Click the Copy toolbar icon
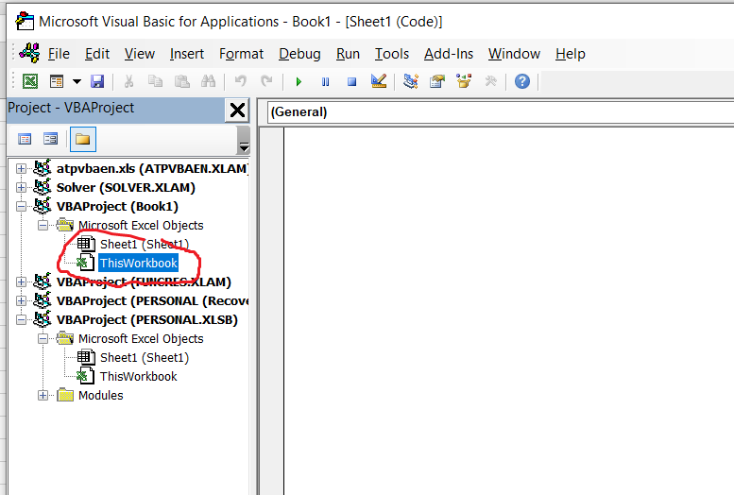 pos(155,81)
